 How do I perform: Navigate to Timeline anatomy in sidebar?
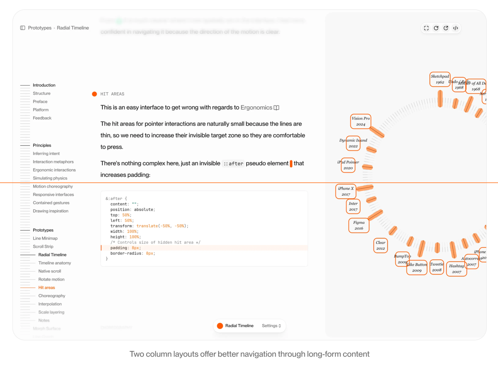(x=55, y=263)
